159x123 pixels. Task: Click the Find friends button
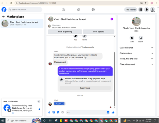click(131, 10)
